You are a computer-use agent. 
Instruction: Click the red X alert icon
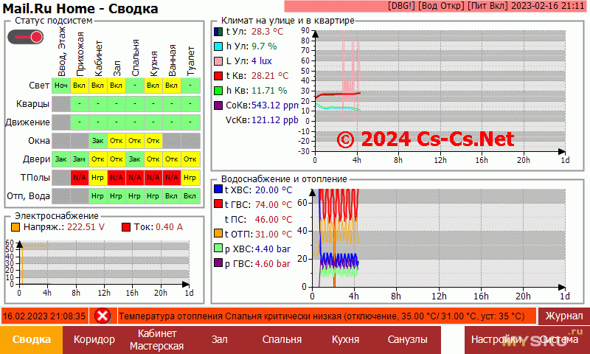click(x=103, y=316)
